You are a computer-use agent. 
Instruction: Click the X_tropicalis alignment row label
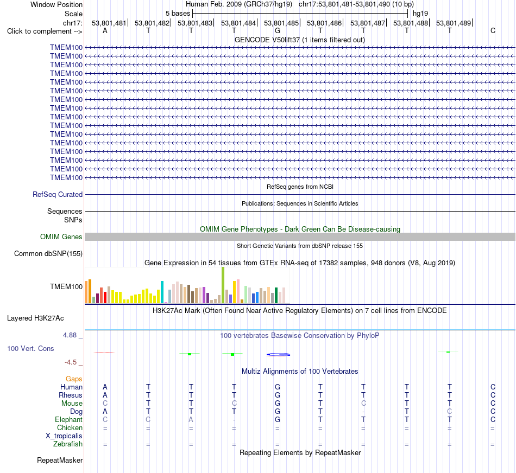64,436
